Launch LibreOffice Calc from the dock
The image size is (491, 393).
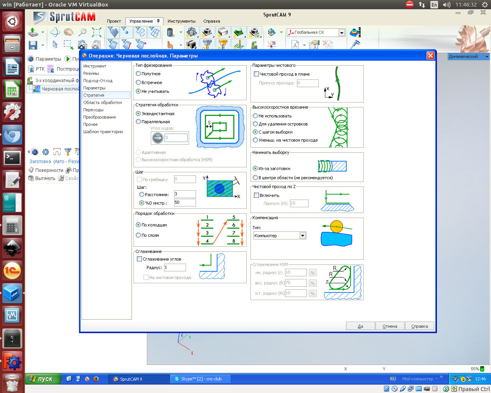click(12, 90)
